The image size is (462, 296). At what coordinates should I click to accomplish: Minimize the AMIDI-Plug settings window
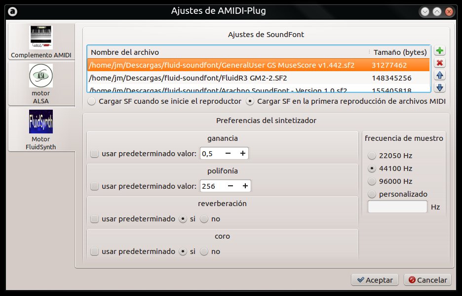(425, 12)
